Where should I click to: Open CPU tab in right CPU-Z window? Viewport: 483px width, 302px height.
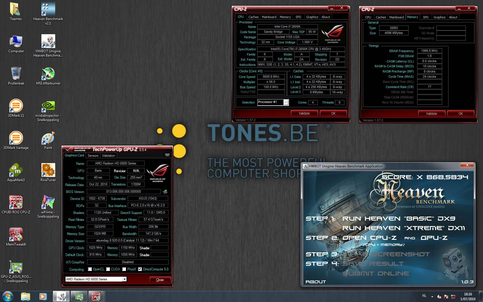[368, 17]
